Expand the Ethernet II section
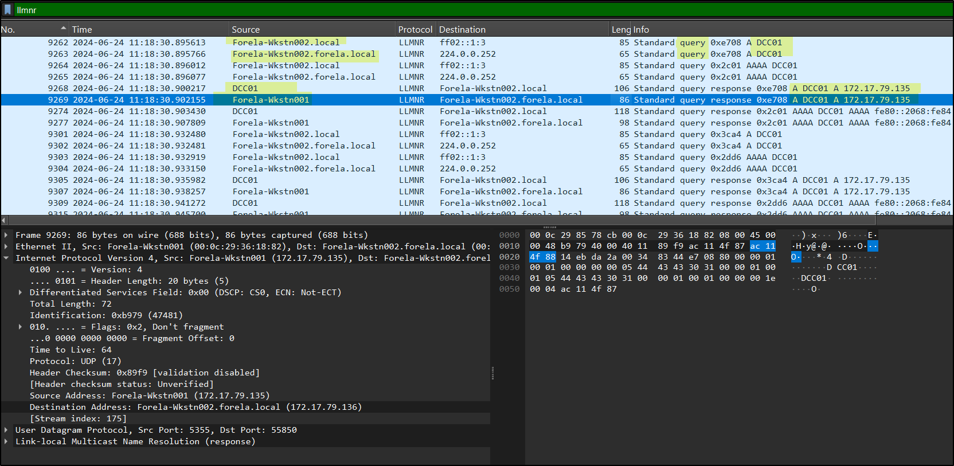 [6, 246]
